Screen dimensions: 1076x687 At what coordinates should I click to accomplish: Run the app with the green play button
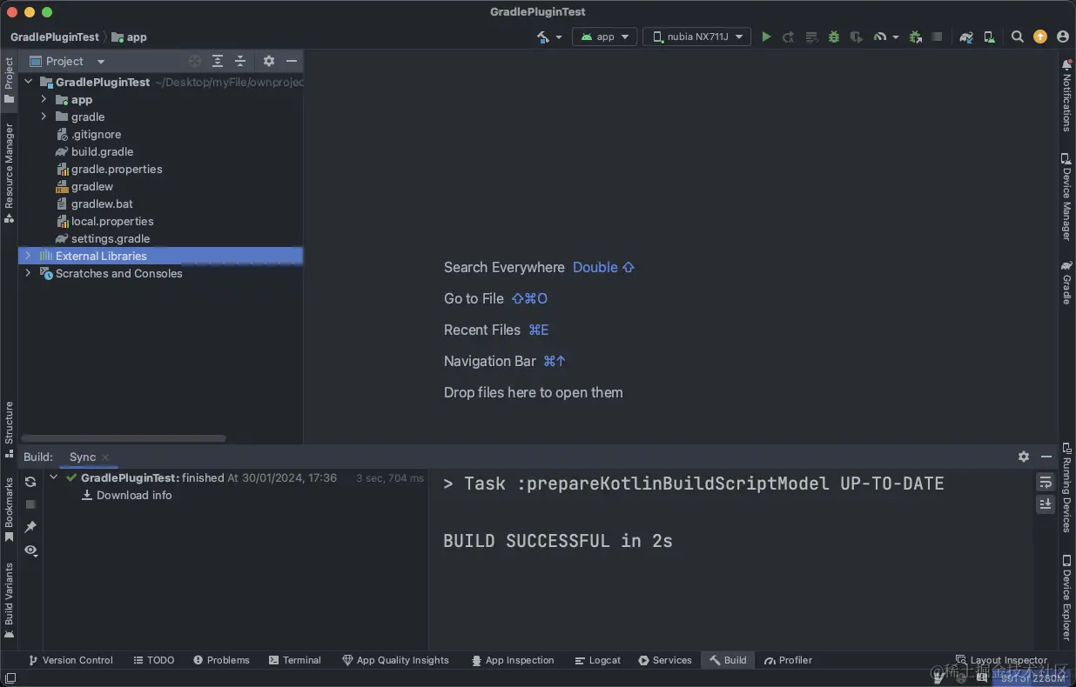tap(766, 37)
